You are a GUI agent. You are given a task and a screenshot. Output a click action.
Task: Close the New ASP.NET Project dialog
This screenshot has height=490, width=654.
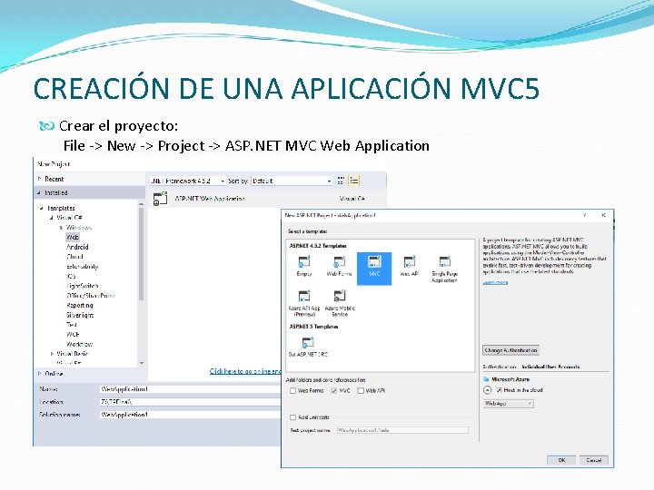point(603,215)
